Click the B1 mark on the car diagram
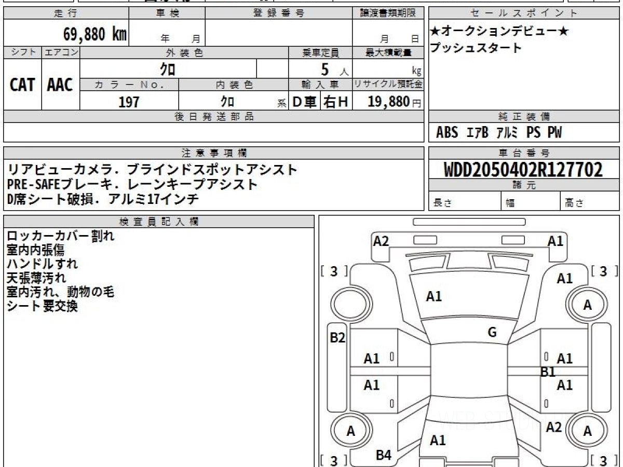Image resolution: width=623 pixels, height=467 pixels. click(548, 372)
